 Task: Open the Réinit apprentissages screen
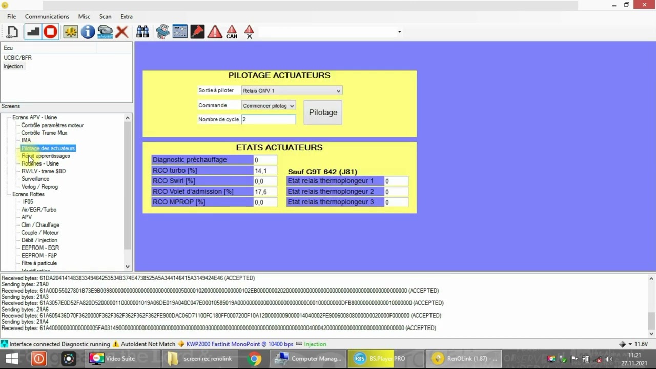coord(46,156)
